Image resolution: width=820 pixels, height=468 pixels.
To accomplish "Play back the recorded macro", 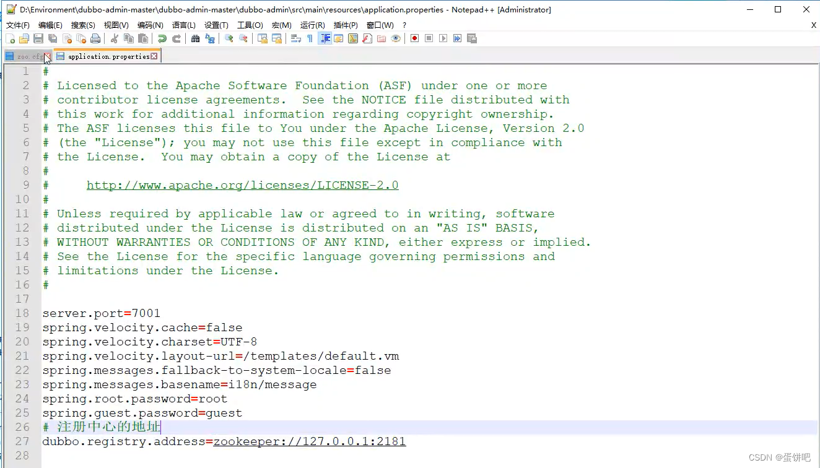I will coord(443,38).
